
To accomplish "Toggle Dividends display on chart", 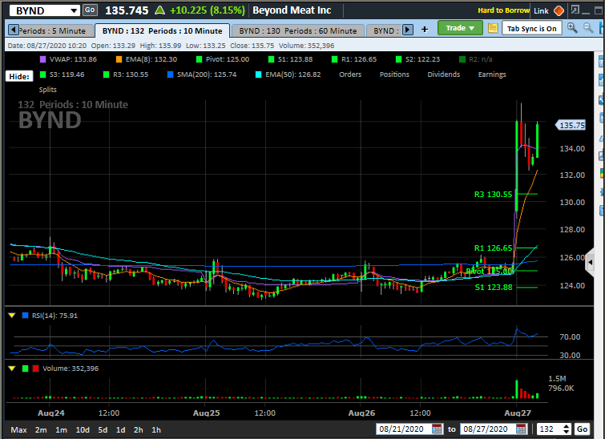I will tap(443, 75).
